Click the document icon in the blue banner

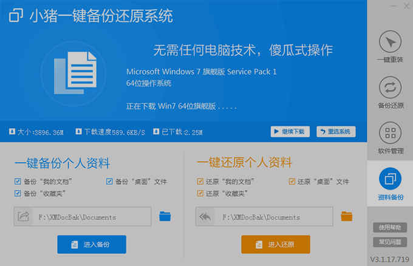click(75, 73)
